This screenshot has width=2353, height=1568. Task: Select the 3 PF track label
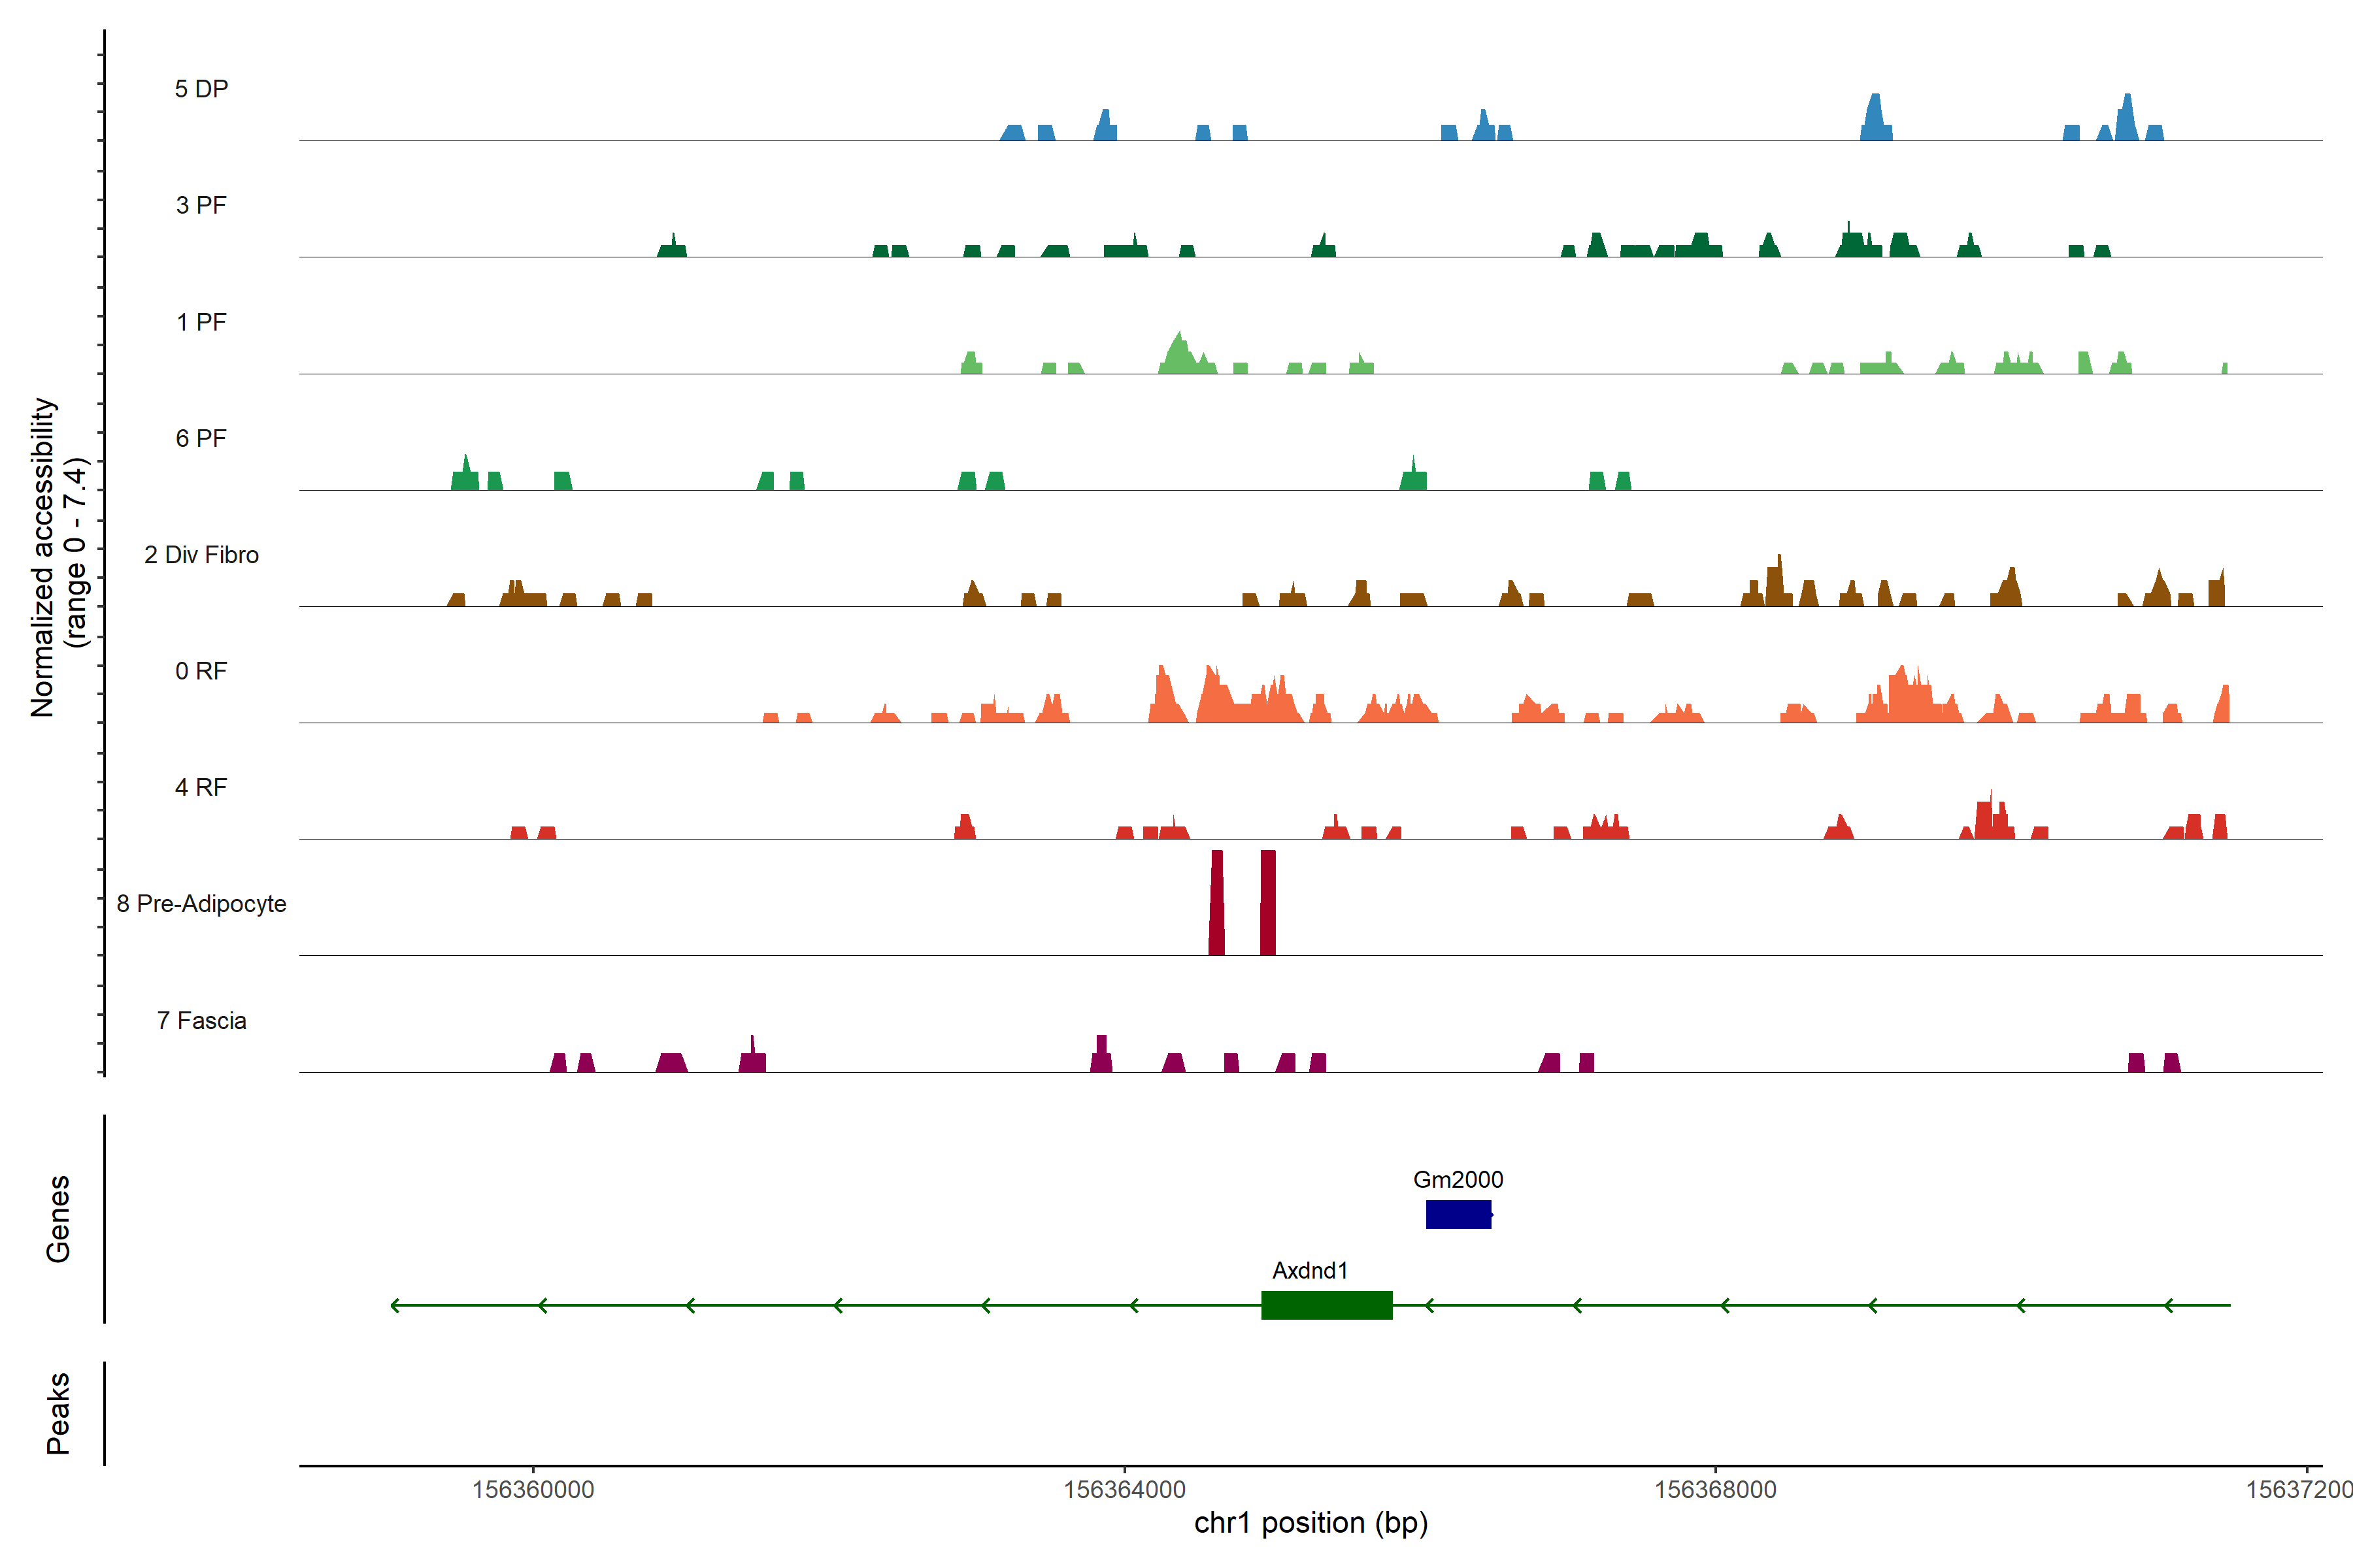coord(201,205)
